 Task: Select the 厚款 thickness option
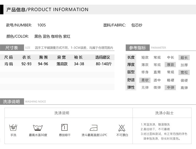point(170,65)
